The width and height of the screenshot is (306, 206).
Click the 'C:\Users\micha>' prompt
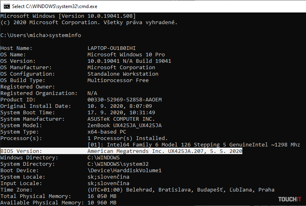[25, 35]
